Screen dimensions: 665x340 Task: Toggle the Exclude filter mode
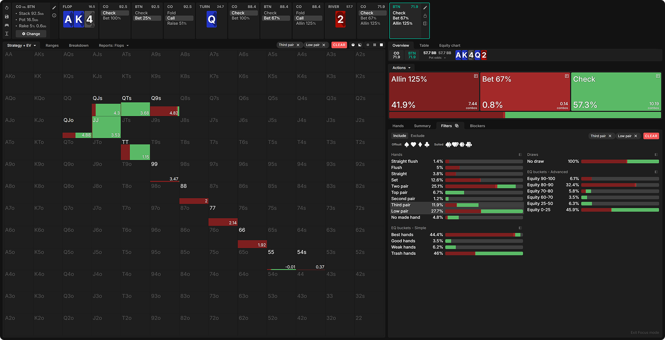click(417, 136)
